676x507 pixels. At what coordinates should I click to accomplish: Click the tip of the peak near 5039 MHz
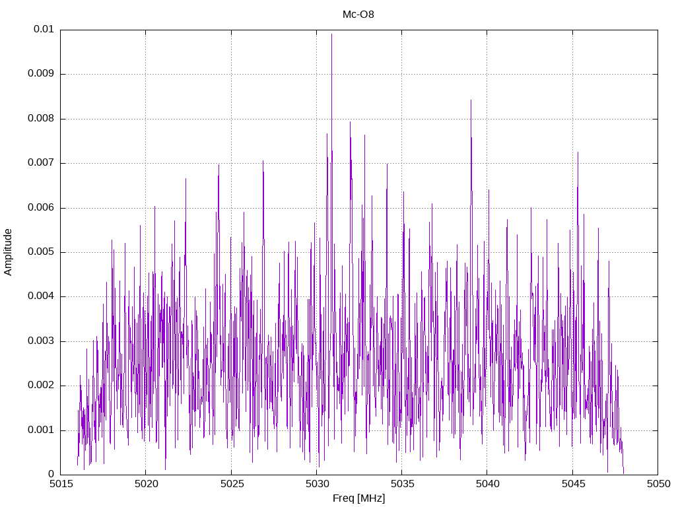[x=471, y=100]
